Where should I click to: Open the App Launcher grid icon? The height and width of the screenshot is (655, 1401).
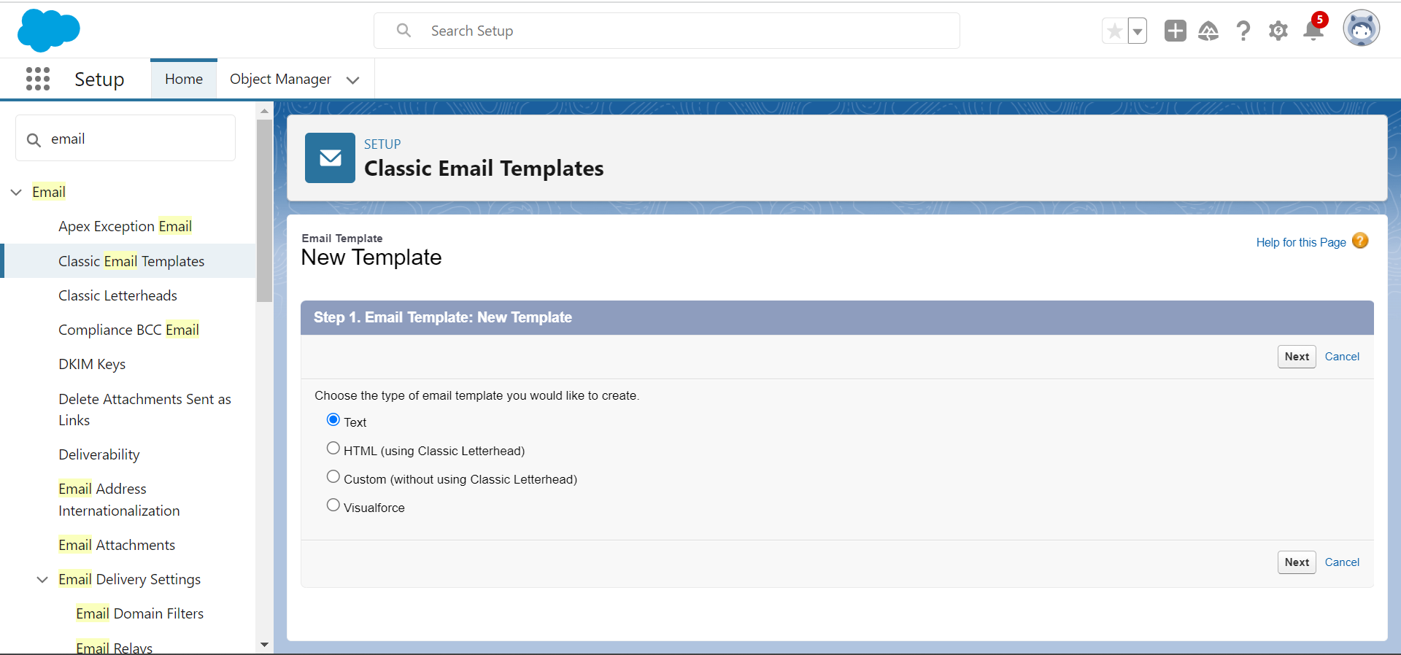tap(38, 79)
